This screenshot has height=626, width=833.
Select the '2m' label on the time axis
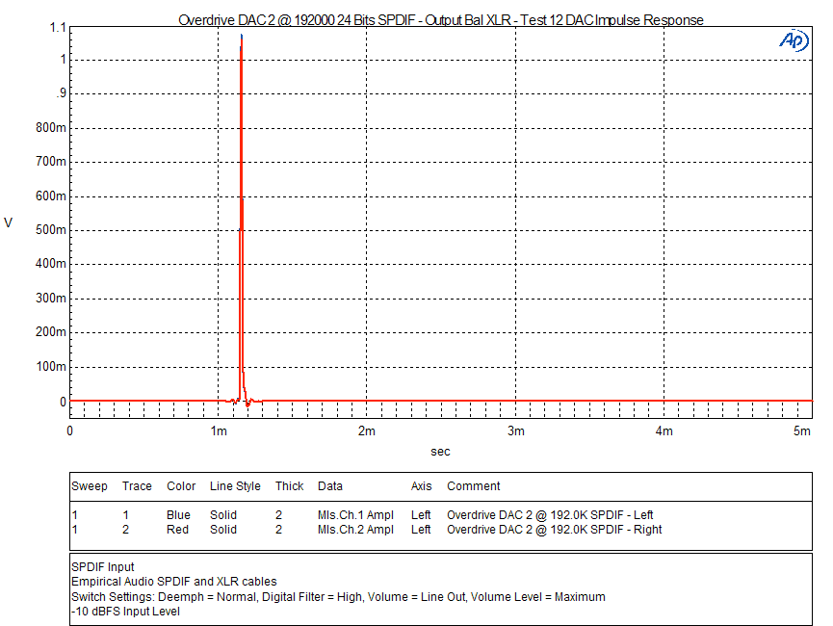(x=367, y=430)
